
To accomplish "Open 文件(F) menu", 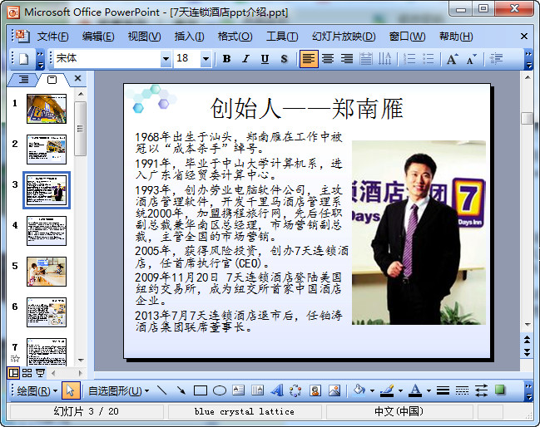I will 52,36.
